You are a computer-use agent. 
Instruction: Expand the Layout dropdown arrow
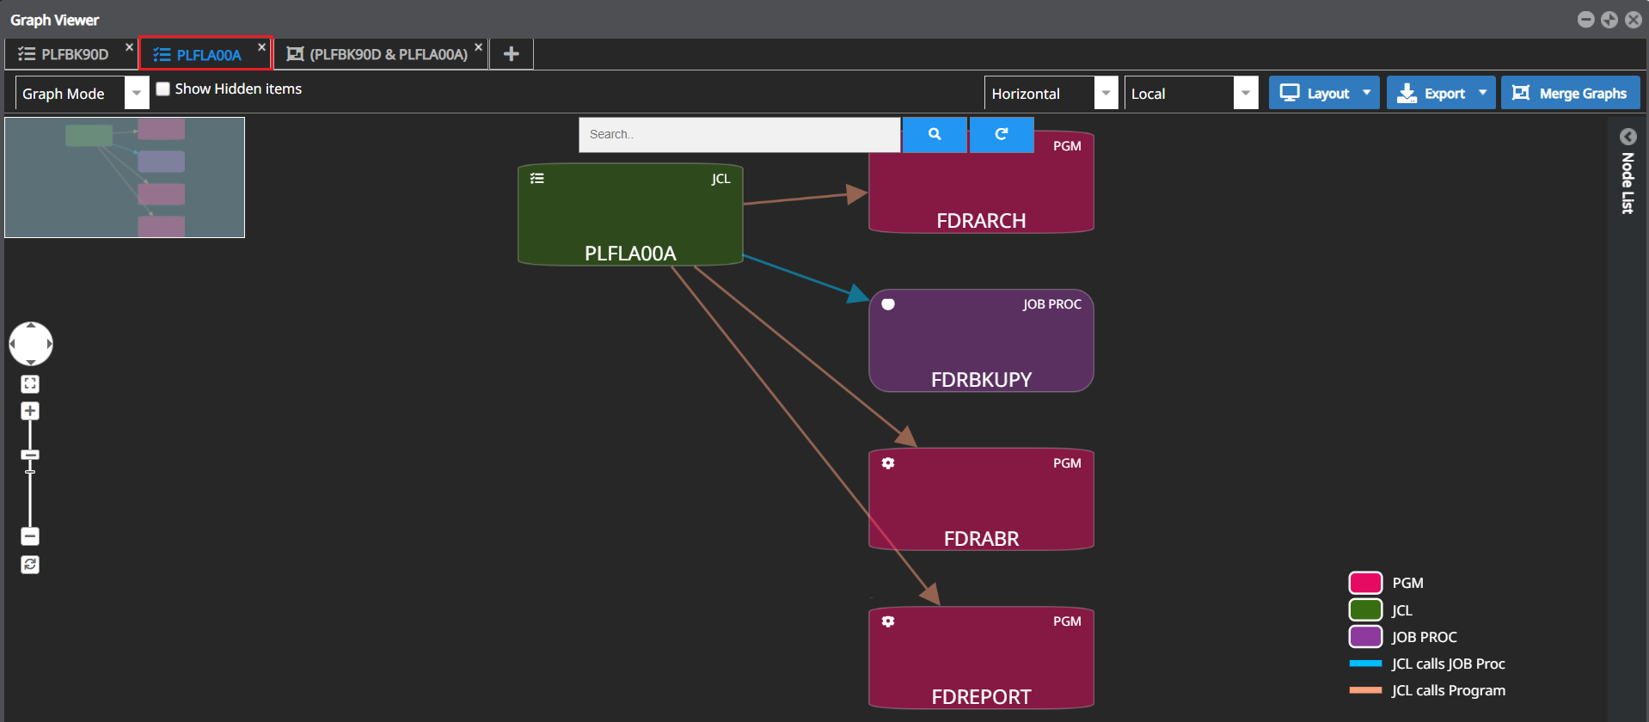(x=1367, y=93)
